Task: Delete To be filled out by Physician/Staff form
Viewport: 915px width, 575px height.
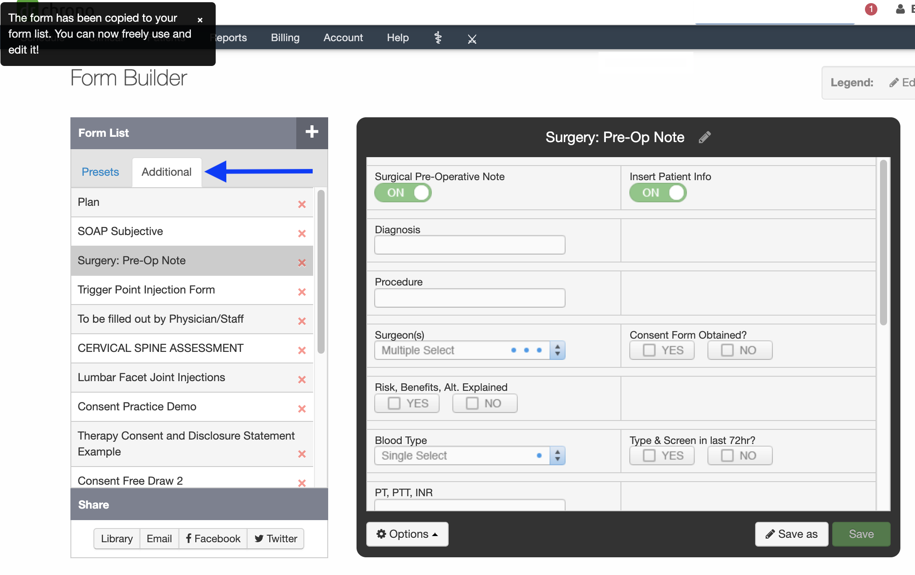Action: tap(302, 321)
